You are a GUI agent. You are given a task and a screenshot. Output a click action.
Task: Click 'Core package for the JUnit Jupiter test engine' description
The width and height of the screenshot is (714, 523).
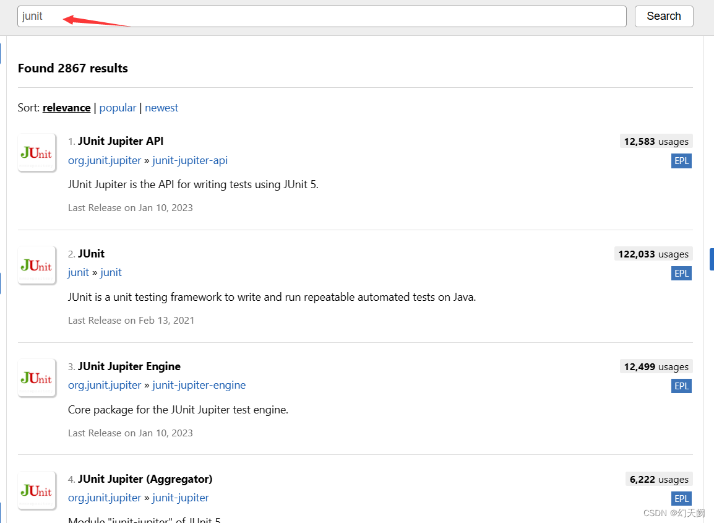[178, 410]
